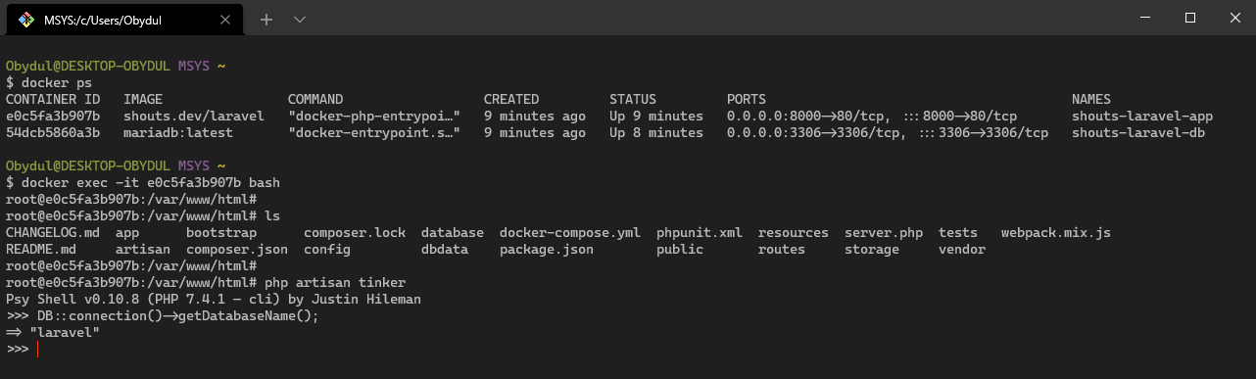Minimize the terminal window
1256x379 pixels.
point(1144,18)
